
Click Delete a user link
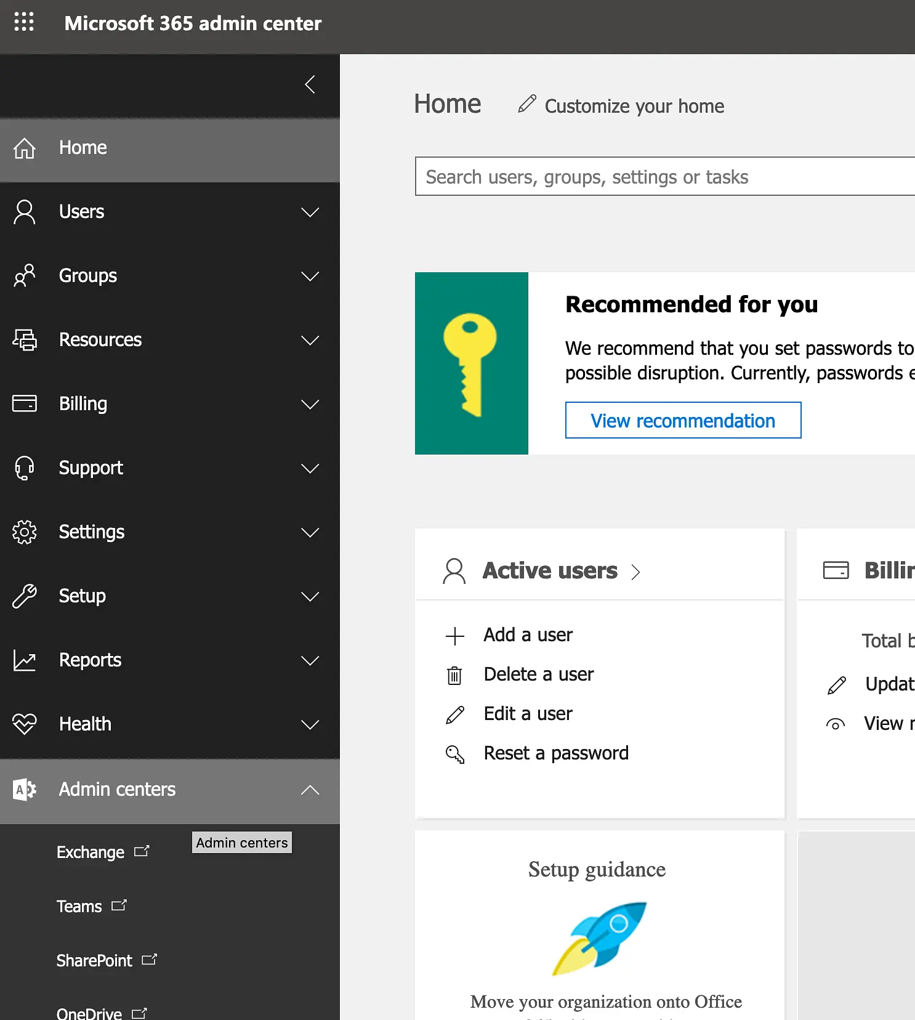pos(539,674)
